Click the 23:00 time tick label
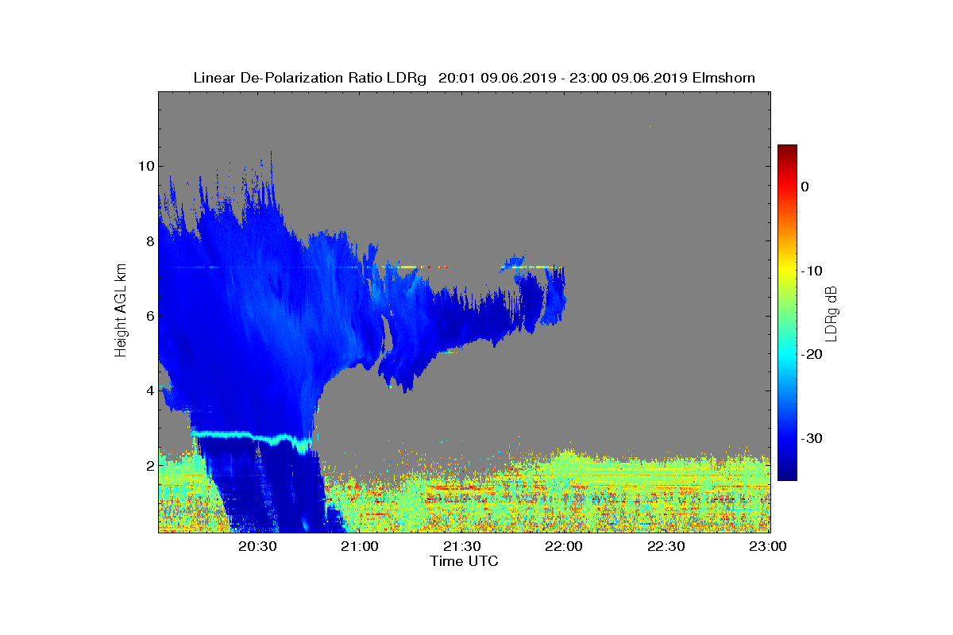953x635 pixels. coord(769,547)
